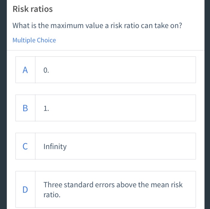This screenshot has width=210, height=209.
Task: Select the letter D option marker
Action: (x=25, y=189)
